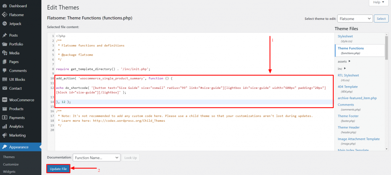Open the theme selector dropdown showing Flatsome
391x175 pixels.
click(x=355, y=19)
